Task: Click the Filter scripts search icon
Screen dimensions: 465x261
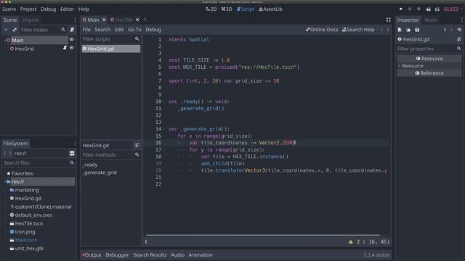Action: pyautogui.click(x=137, y=38)
